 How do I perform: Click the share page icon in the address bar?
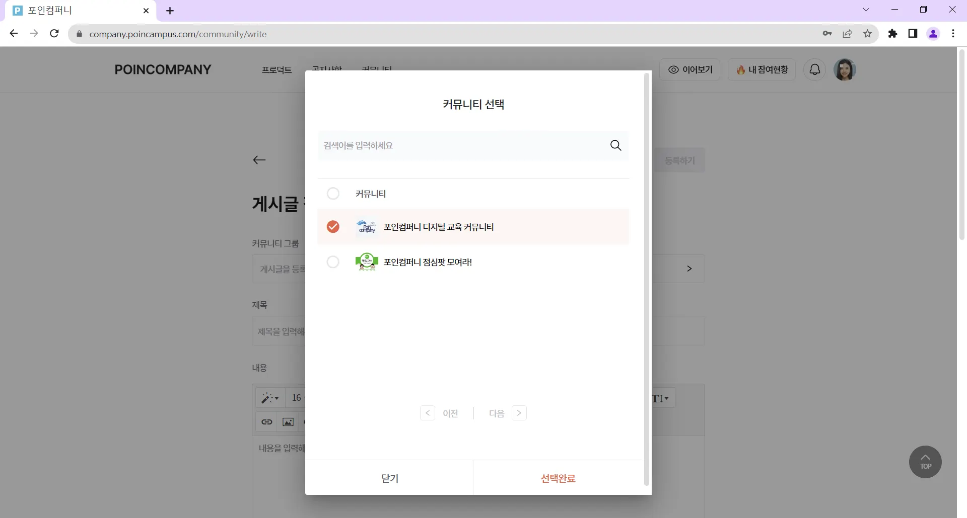tap(848, 34)
